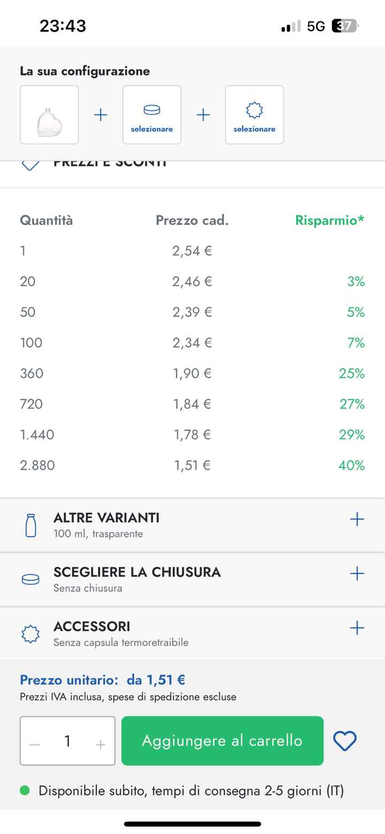Tap the bottle icon next to Altre Varianti
The height and width of the screenshot is (834, 385).
[31, 525]
